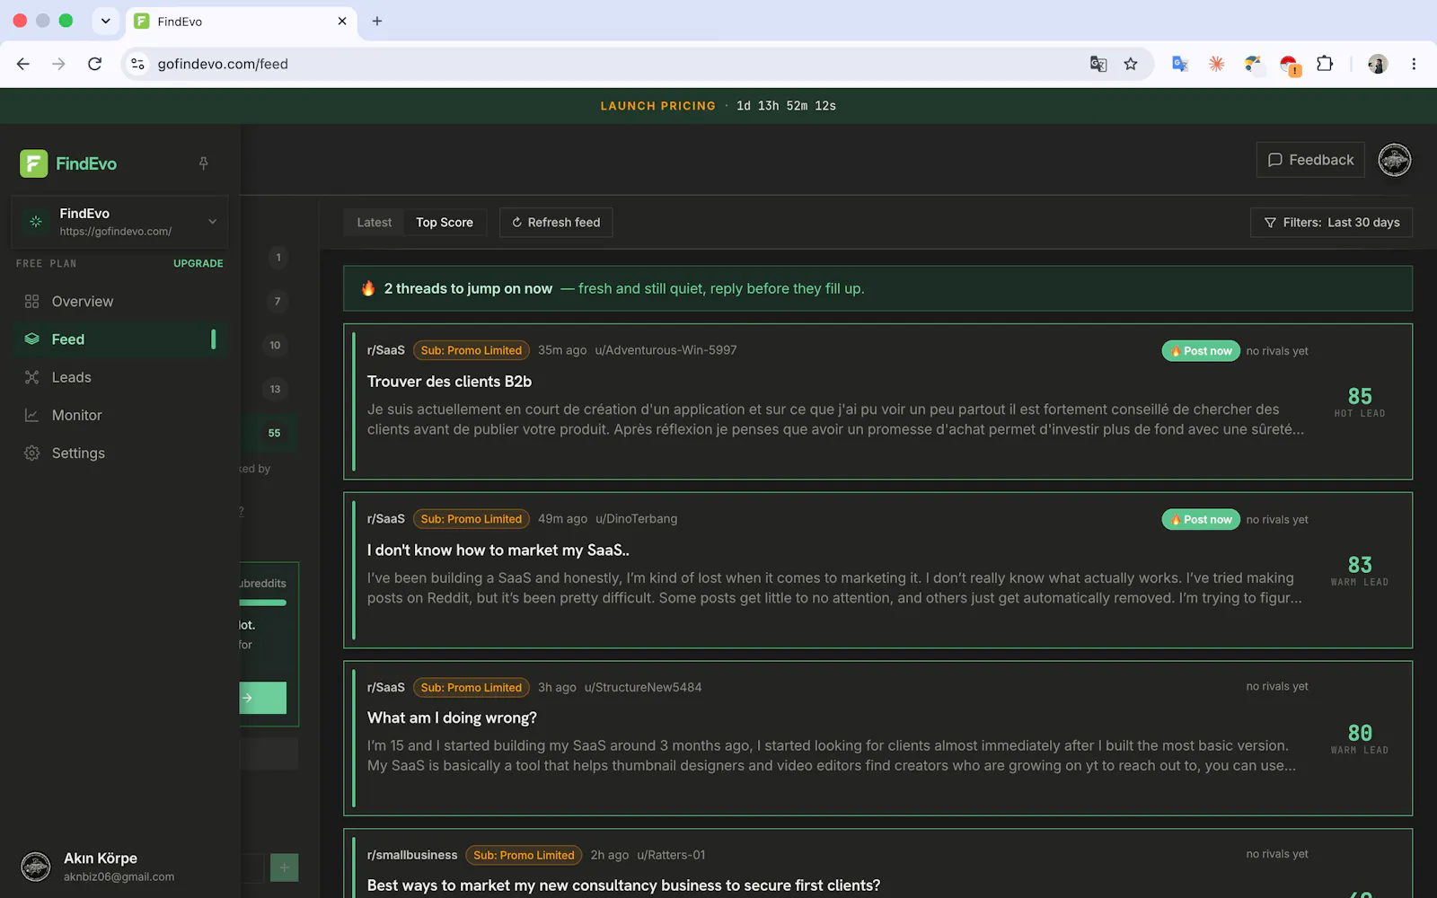
Task: Click the 80 WARM LEAD score
Action: 1360,738
